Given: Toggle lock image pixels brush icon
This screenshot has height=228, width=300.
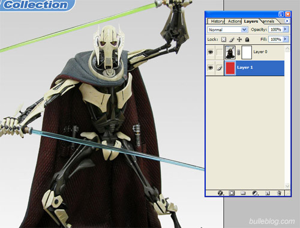Looking at the screenshot, I should click(232, 40).
